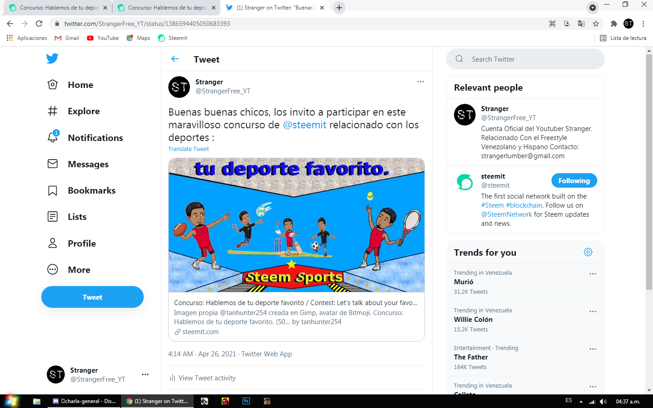Open Photoshop from the taskbar
The width and height of the screenshot is (653, 408).
pyautogui.click(x=246, y=401)
